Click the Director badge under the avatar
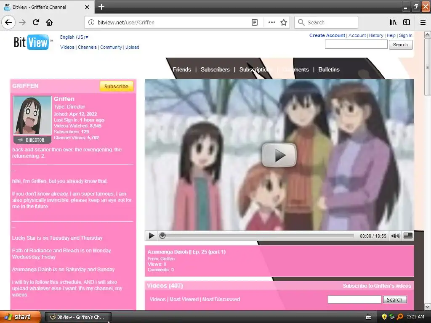Viewport: 431px width, 323px height. point(32,140)
